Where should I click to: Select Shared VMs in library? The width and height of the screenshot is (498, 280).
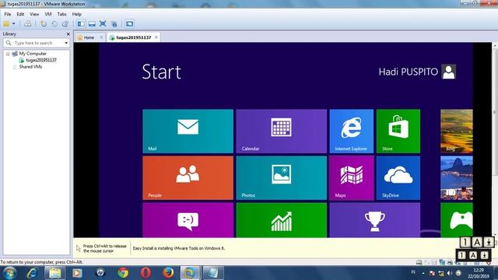click(30, 67)
